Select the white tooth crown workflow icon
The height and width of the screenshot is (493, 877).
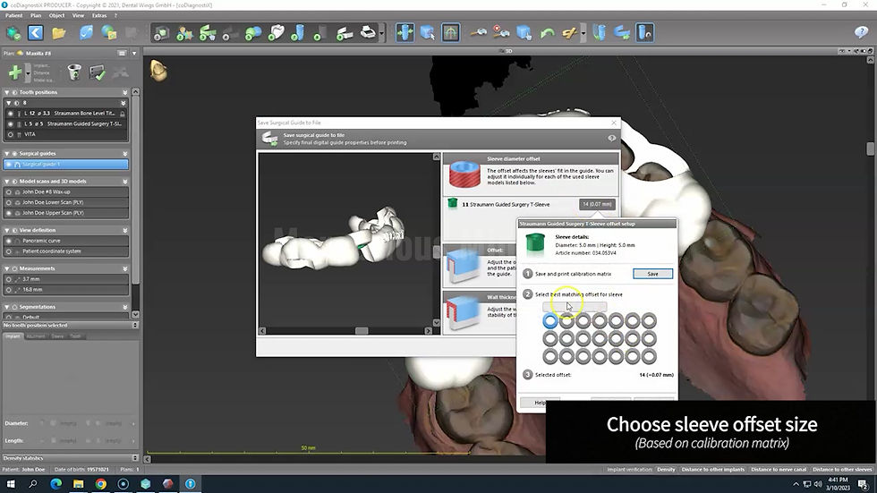(276, 32)
